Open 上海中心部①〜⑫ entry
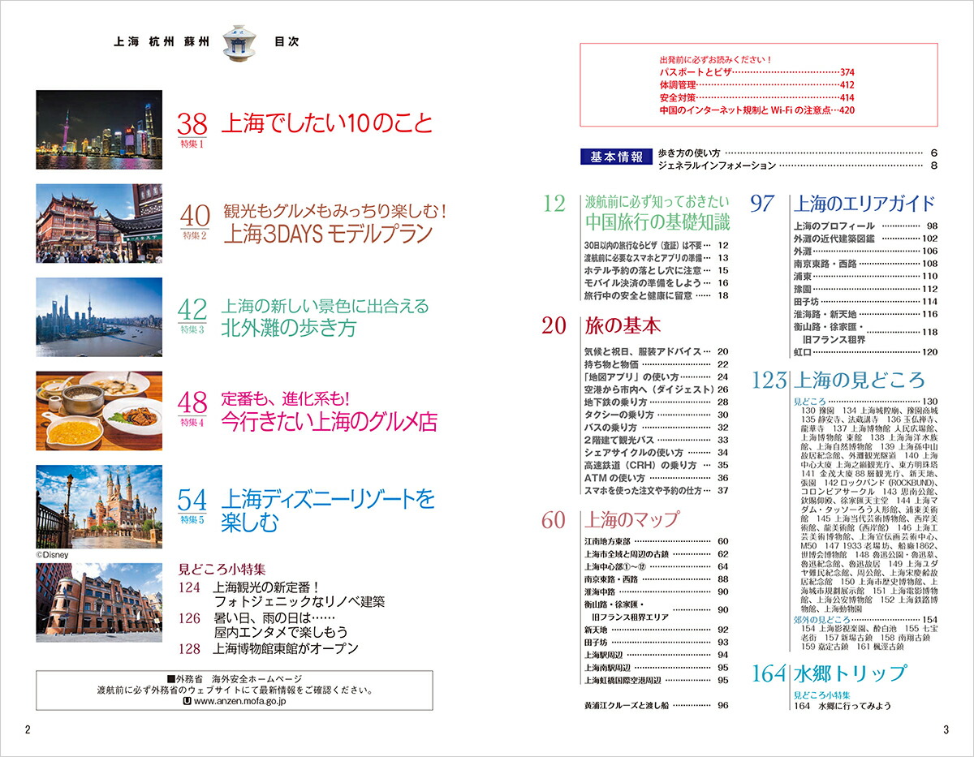 click(656, 567)
